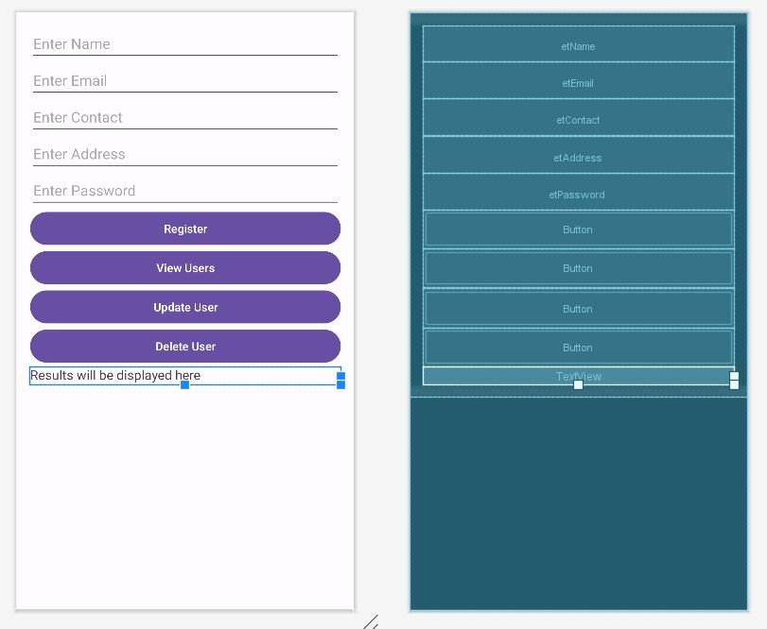Select the Enter Email text field

(184, 81)
